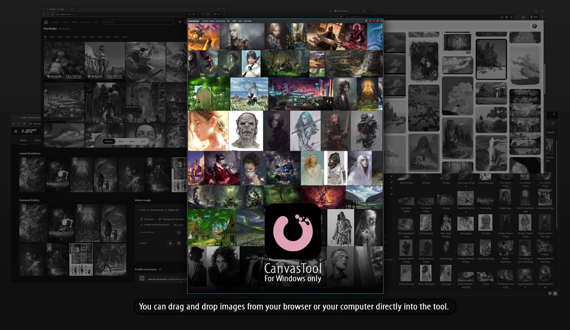Click the DeviantArt logo
This screenshot has height=330, width=570.
29,131
